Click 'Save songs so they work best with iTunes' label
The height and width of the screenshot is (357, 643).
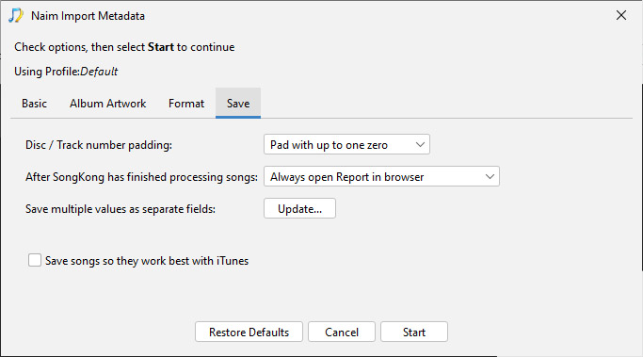[147, 261]
